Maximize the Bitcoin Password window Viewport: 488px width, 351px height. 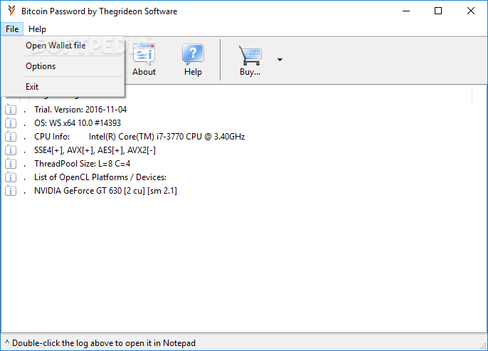point(438,11)
